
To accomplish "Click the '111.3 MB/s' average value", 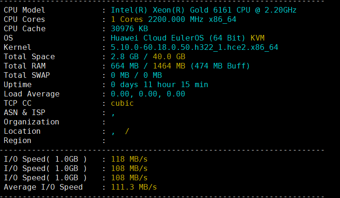I will [x=134, y=187].
